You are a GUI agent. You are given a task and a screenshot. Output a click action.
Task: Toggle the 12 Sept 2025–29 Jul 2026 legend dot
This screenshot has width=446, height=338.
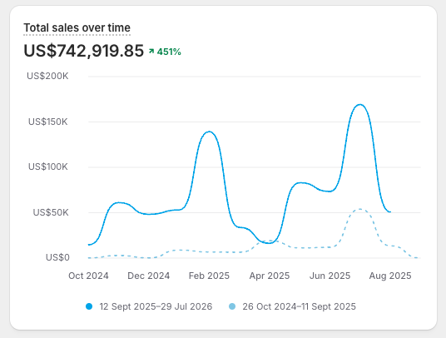tap(89, 306)
